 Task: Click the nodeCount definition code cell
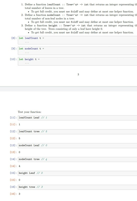[x=77, y=51]
